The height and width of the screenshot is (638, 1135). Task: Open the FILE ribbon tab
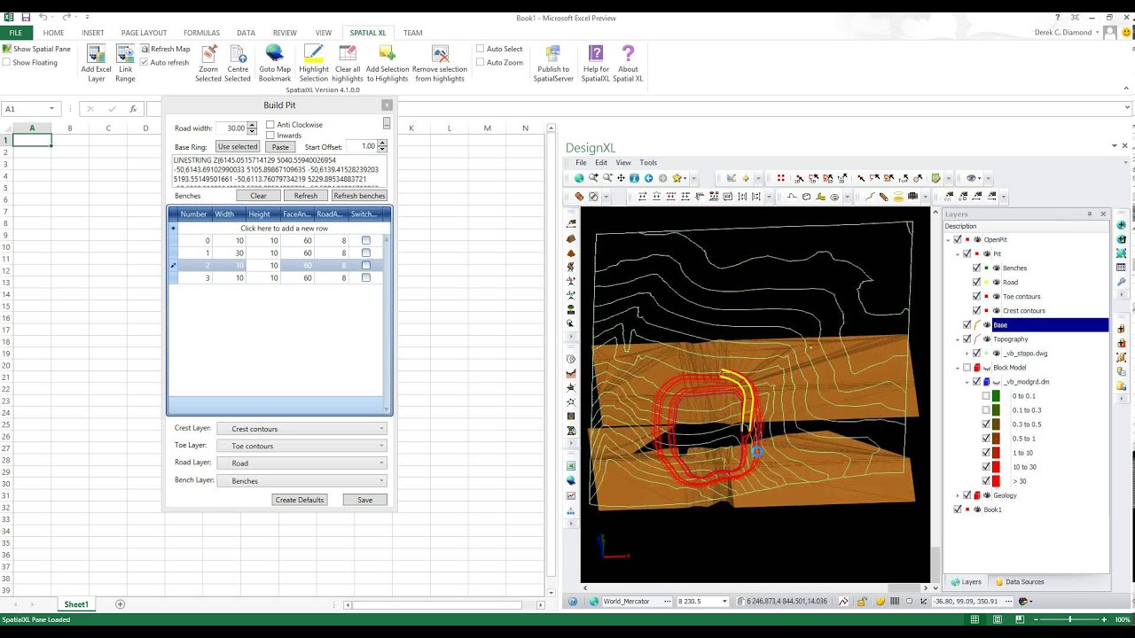tap(16, 33)
